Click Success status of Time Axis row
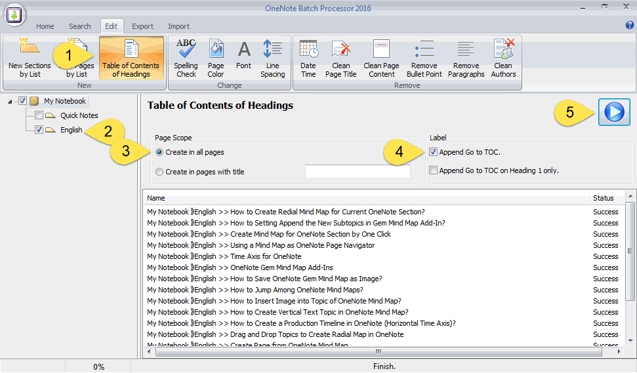 tap(606, 256)
